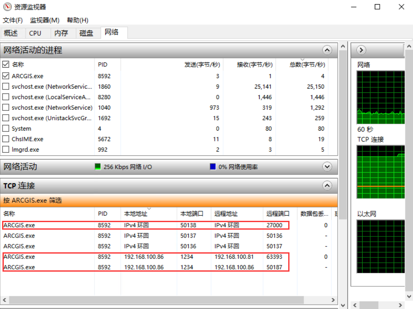Collapse the TCP 连接 section
413x309 pixels.
coord(327,186)
